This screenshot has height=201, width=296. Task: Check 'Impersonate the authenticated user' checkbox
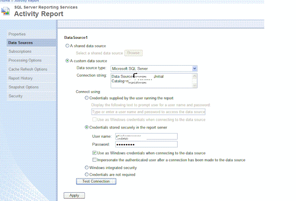(94, 160)
